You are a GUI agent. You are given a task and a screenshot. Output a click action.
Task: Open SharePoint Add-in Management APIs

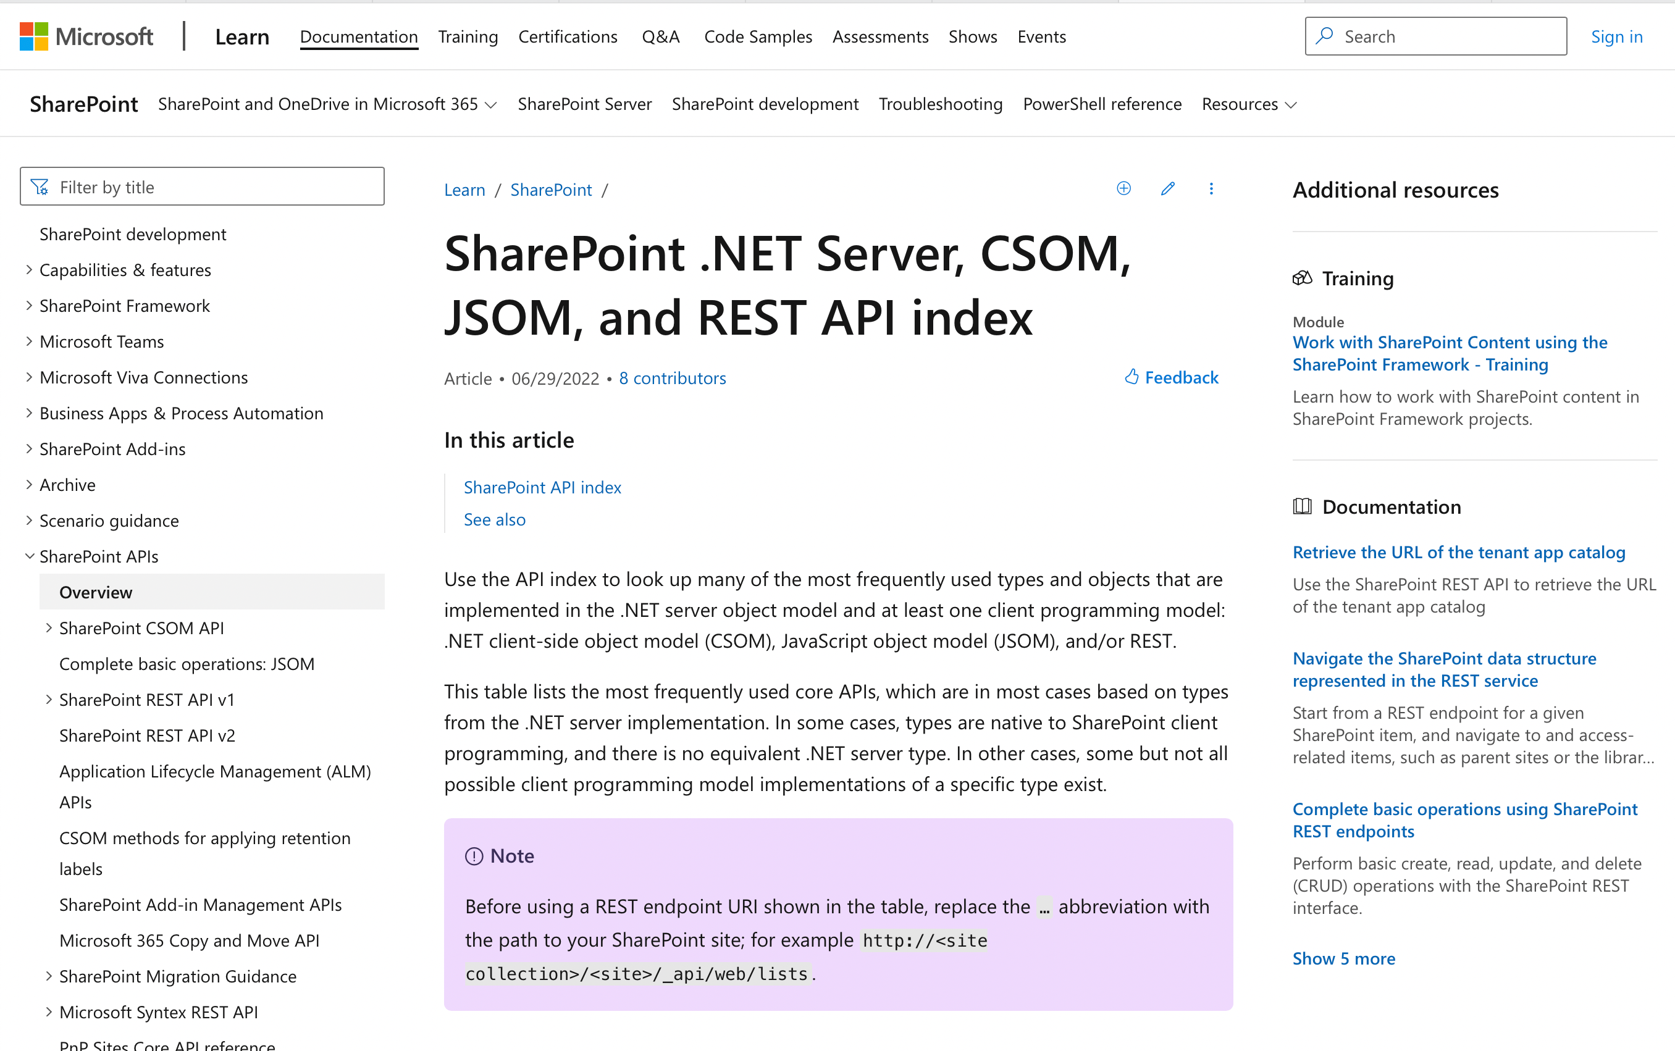click(x=200, y=904)
